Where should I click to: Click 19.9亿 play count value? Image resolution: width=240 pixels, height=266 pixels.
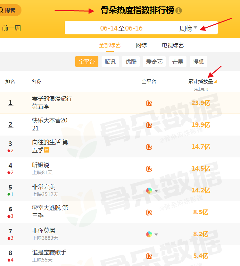pyautogui.click(x=201, y=125)
